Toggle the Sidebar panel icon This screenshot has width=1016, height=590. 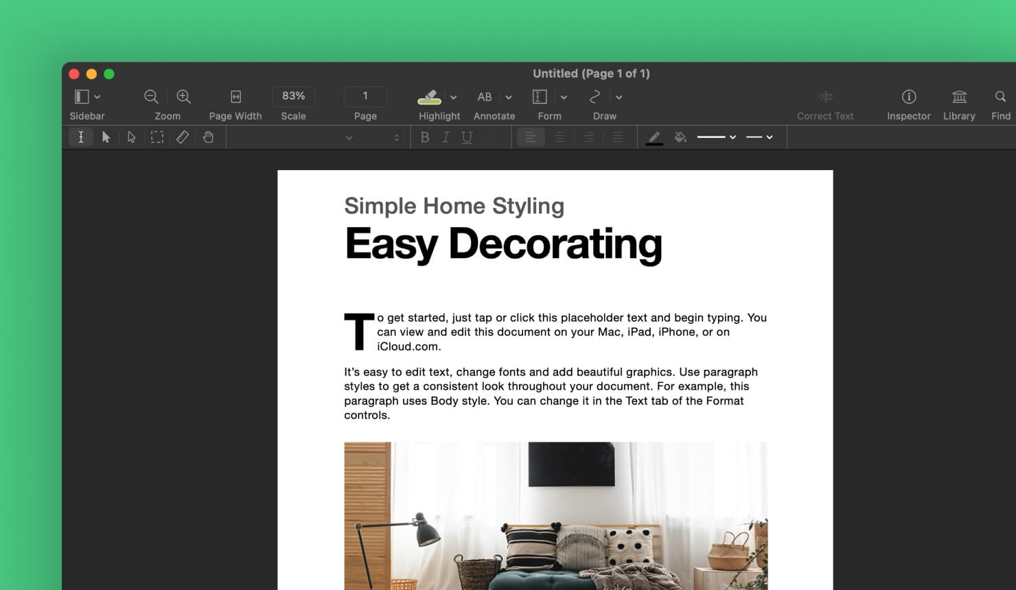82,97
